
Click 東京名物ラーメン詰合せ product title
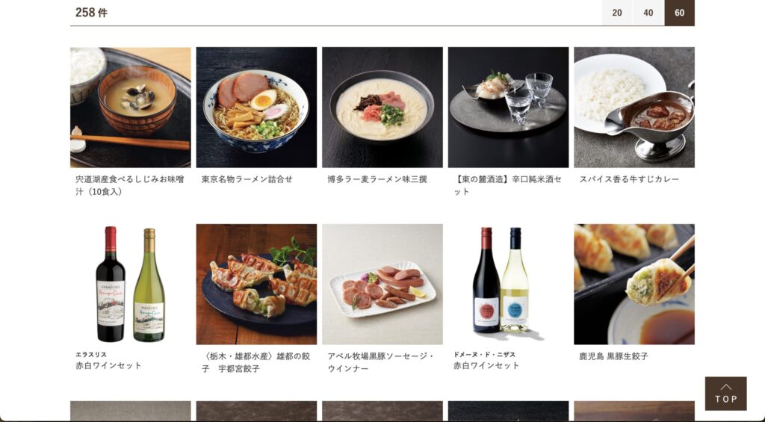point(247,179)
